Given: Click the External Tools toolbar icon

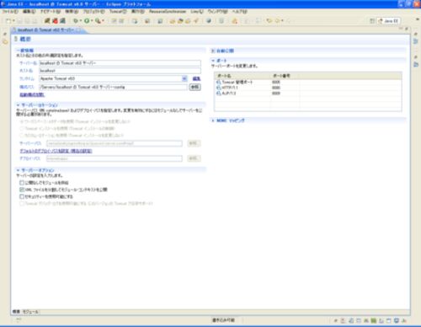Looking at the screenshot, I should click(x=98, y=21).
